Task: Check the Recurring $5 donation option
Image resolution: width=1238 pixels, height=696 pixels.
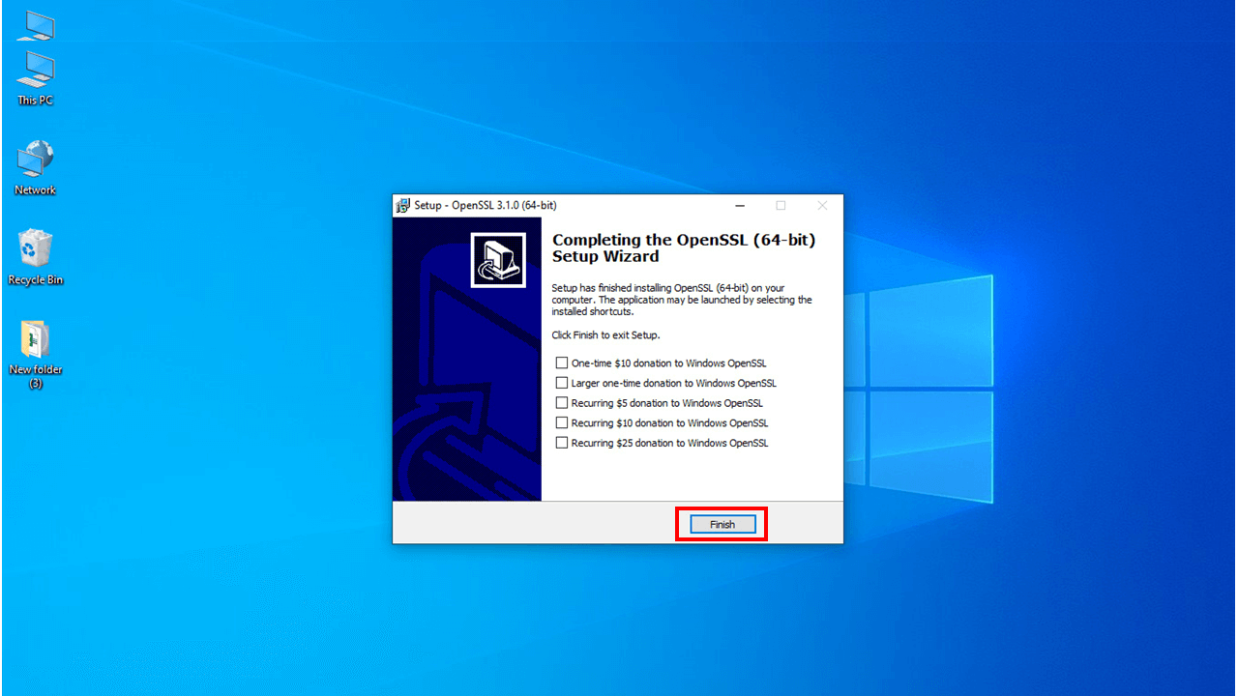Action: pos(562,403)
